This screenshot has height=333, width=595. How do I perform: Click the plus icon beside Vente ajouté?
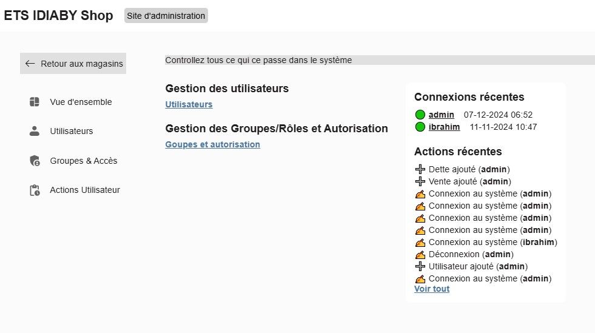point(420,181)
